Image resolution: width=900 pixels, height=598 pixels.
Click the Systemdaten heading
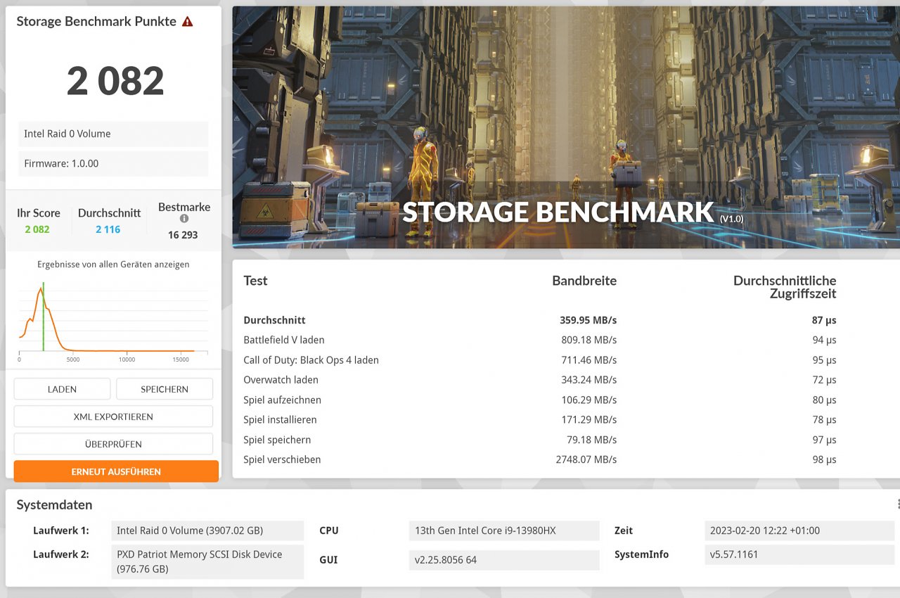[x=54, y=504]
